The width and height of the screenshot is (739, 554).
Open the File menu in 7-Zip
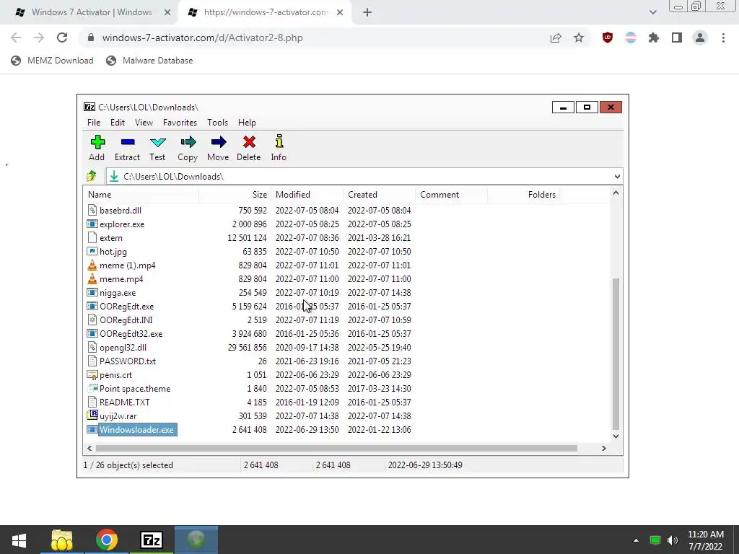93,123
